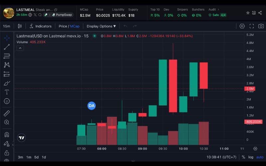This screenshot has width=266, height=166.
Task: Open chart settings hexagon icon
Action: [242, 26]
